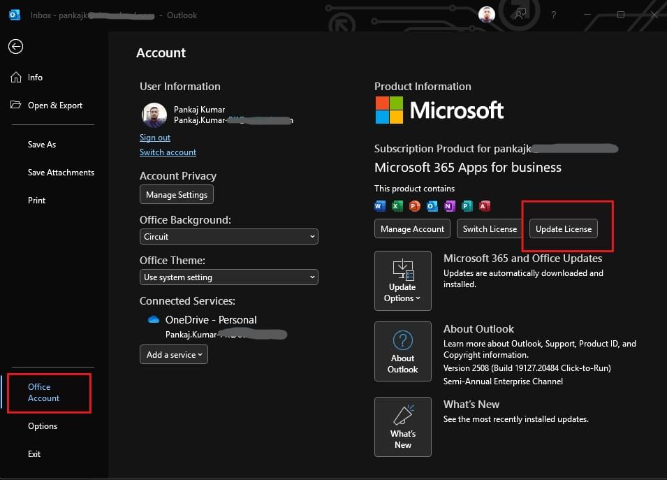Viewport: 667px width, 480px height.
Task: Open Outlook Options from the sidebar
Action: coord(42,426)
